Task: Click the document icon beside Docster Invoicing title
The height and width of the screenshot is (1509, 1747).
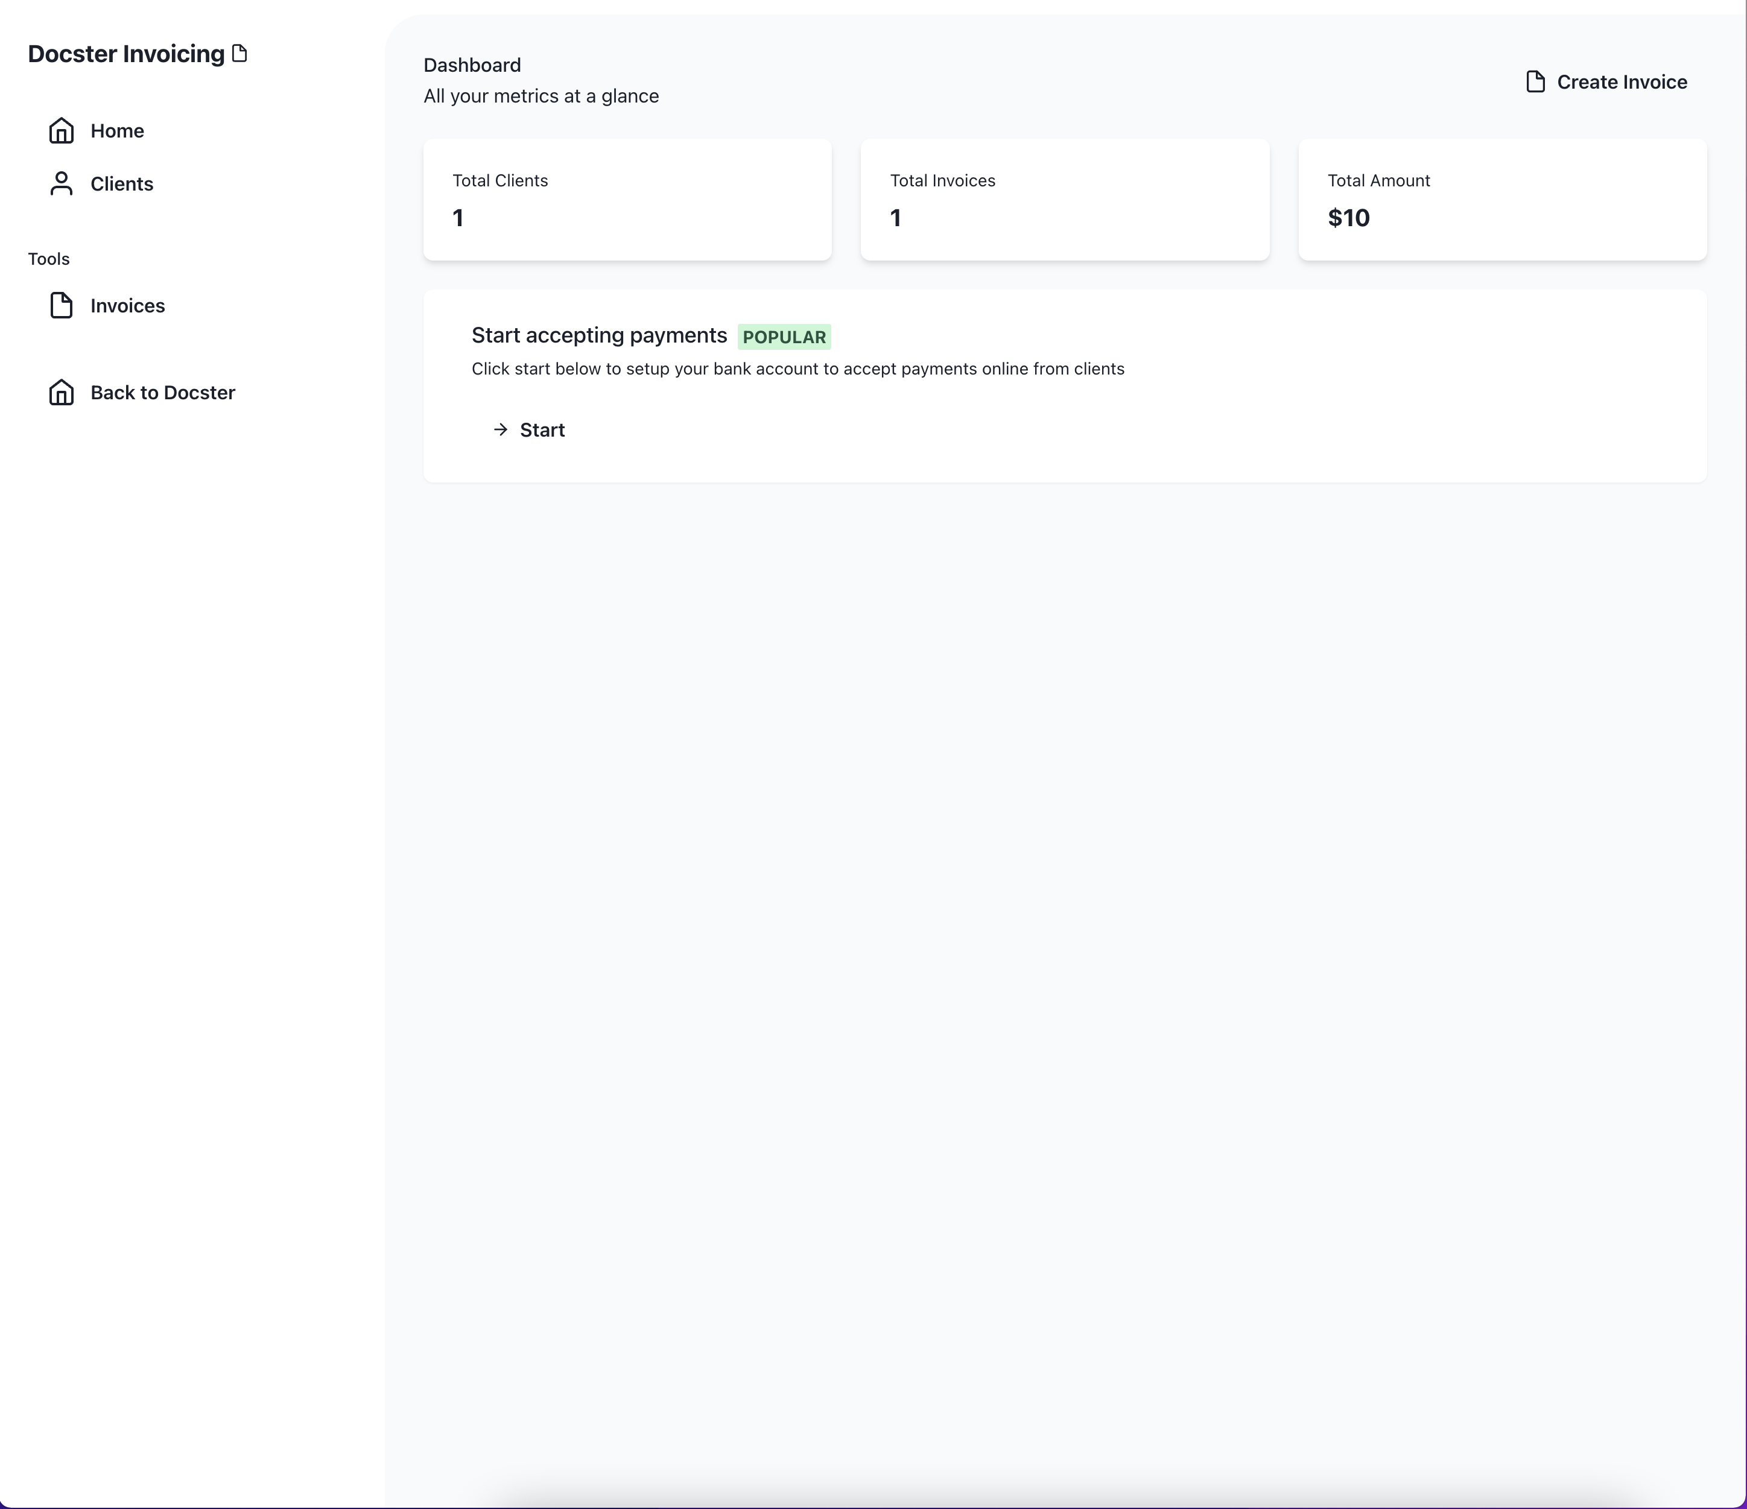Action: [239, 52]
